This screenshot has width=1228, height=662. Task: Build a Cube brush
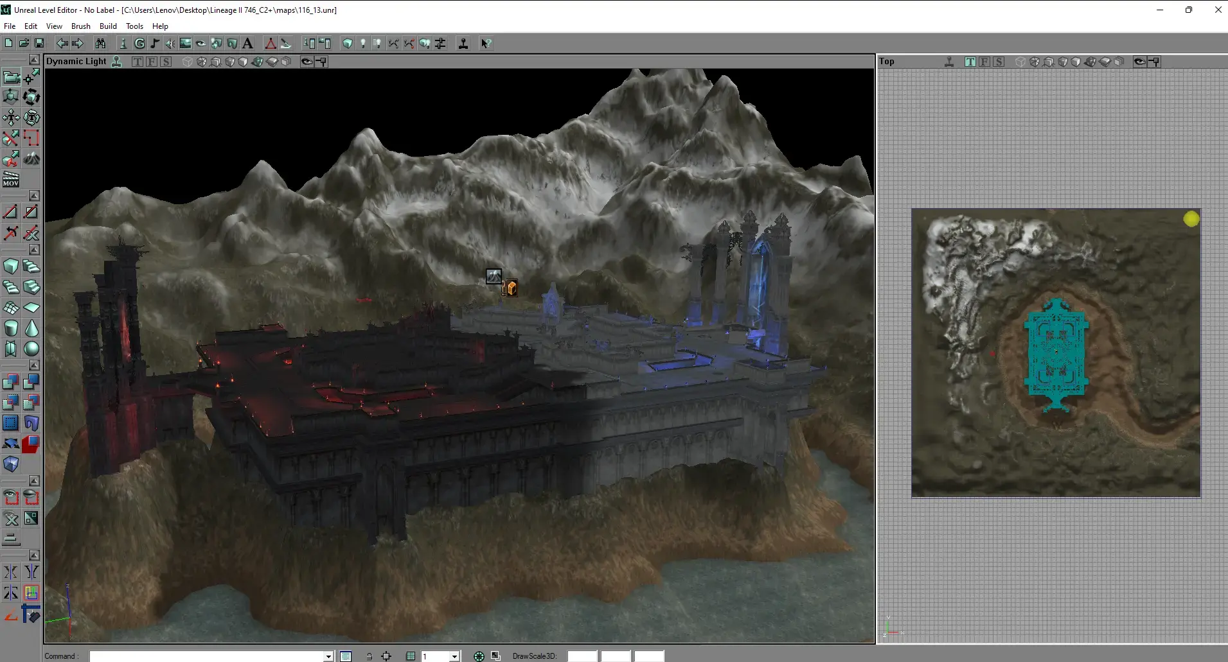11,266
